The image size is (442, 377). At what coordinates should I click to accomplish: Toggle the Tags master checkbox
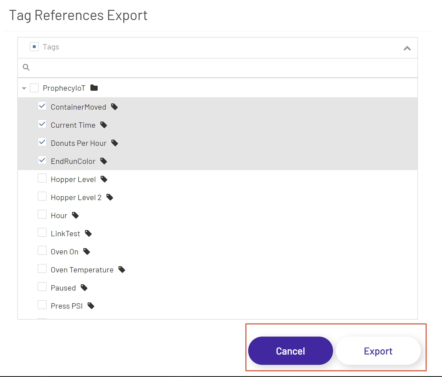(x=34, y=46)
